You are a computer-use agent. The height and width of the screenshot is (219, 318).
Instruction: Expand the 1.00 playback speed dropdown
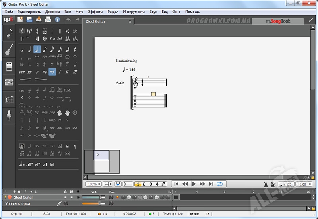304,184
